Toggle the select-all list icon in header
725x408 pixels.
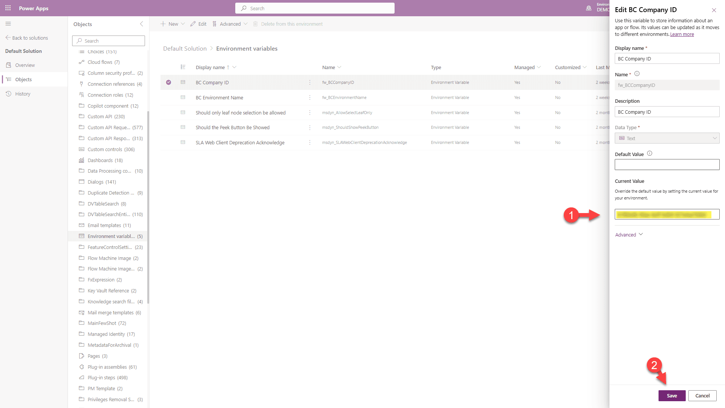coord(183,67)
